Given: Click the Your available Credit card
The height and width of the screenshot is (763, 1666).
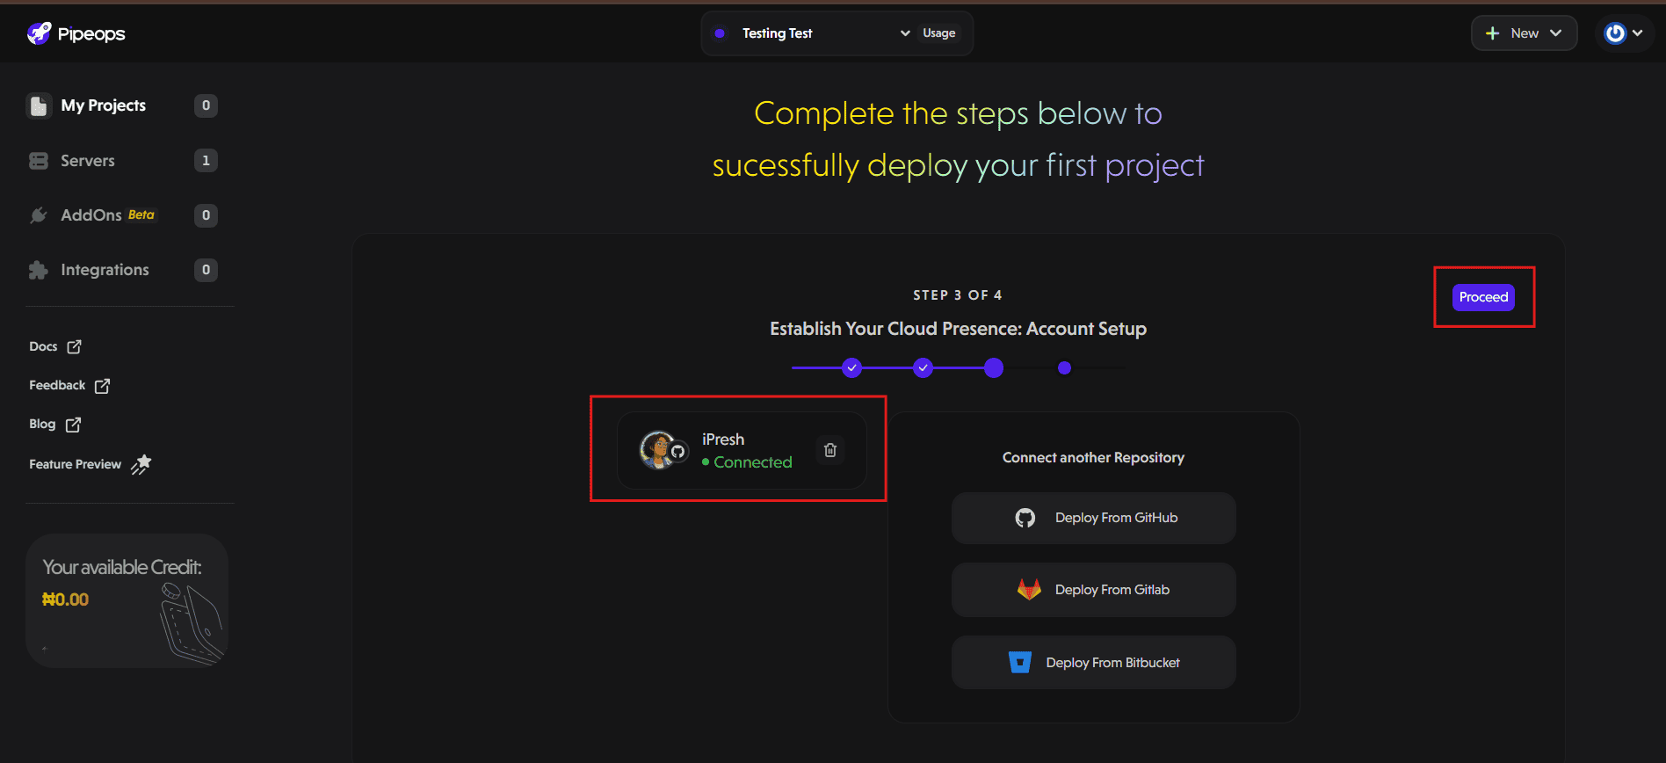Looking at the screenshot, I should point(127,600).
